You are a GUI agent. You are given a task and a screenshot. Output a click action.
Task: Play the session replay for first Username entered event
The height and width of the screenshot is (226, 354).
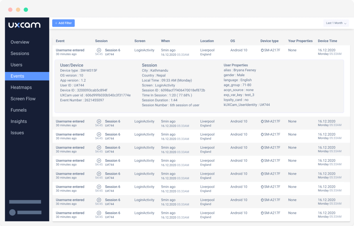pyautogui.click(x=99, y=50)
